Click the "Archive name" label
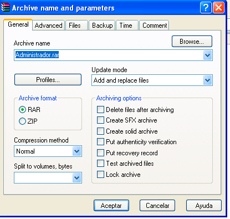This screenshot has height=219, width=230. pyautogui.click(x=32, y=43)
